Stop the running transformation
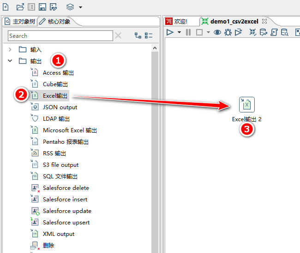Screen dimensions: 300x253 [199, 32]
